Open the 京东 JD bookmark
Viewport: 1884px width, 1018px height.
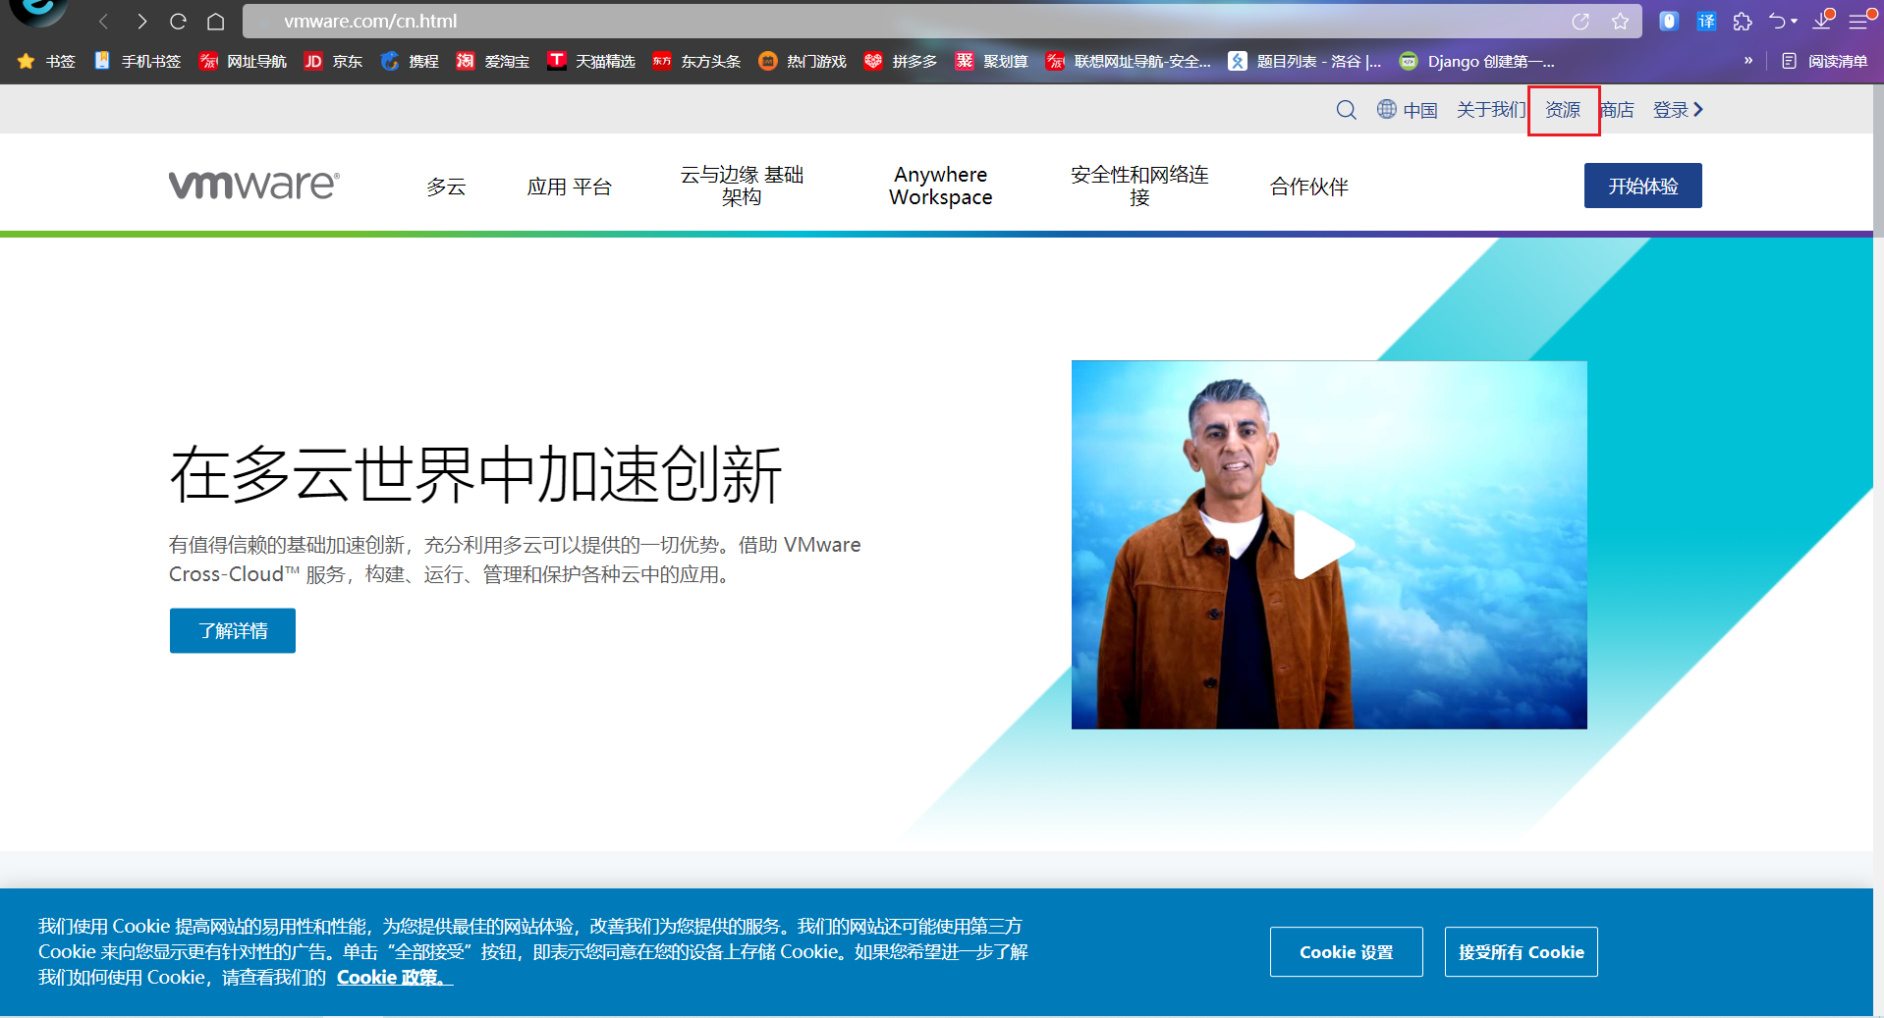click(x=333, y=61)
